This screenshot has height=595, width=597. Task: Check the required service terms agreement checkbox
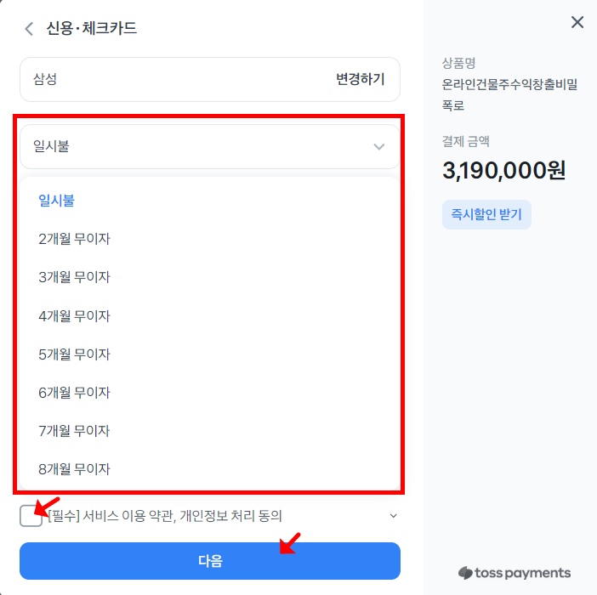(31, 516)
